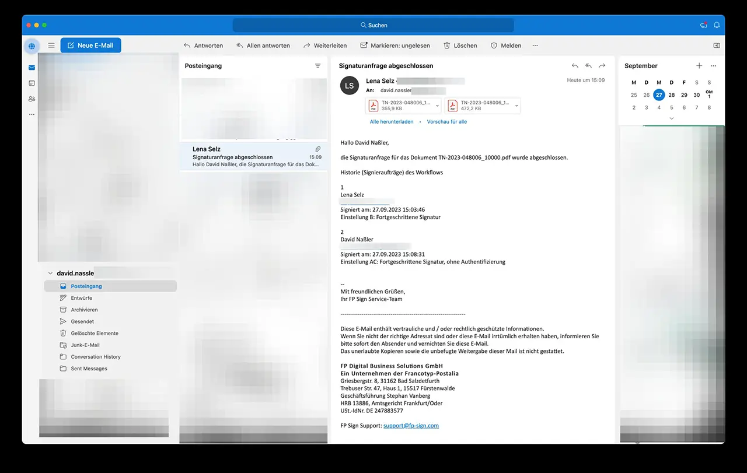Open dropdown of first PDF attachment
The height and width of the screenshot is (473, 747).
[x=438, y=106]
